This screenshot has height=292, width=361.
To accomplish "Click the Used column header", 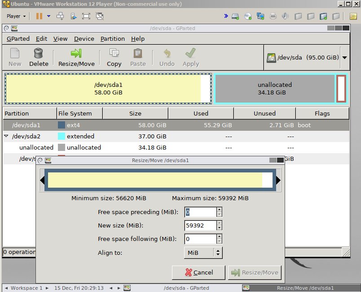I will [201, 113].
